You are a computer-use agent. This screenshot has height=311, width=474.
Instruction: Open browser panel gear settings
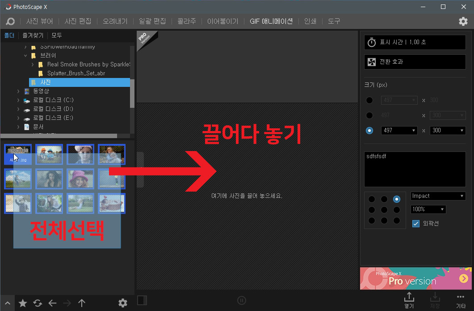point(123,303)
